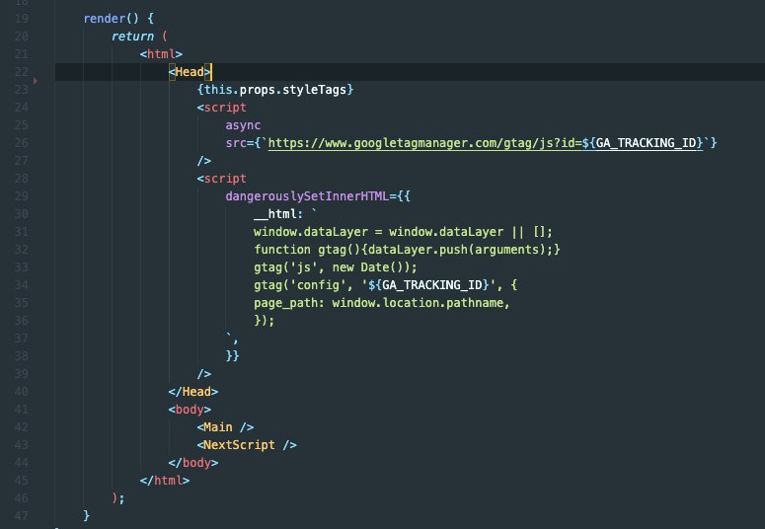Click the closing </Head> tag
765x529 pixels.
pos(193,392)
